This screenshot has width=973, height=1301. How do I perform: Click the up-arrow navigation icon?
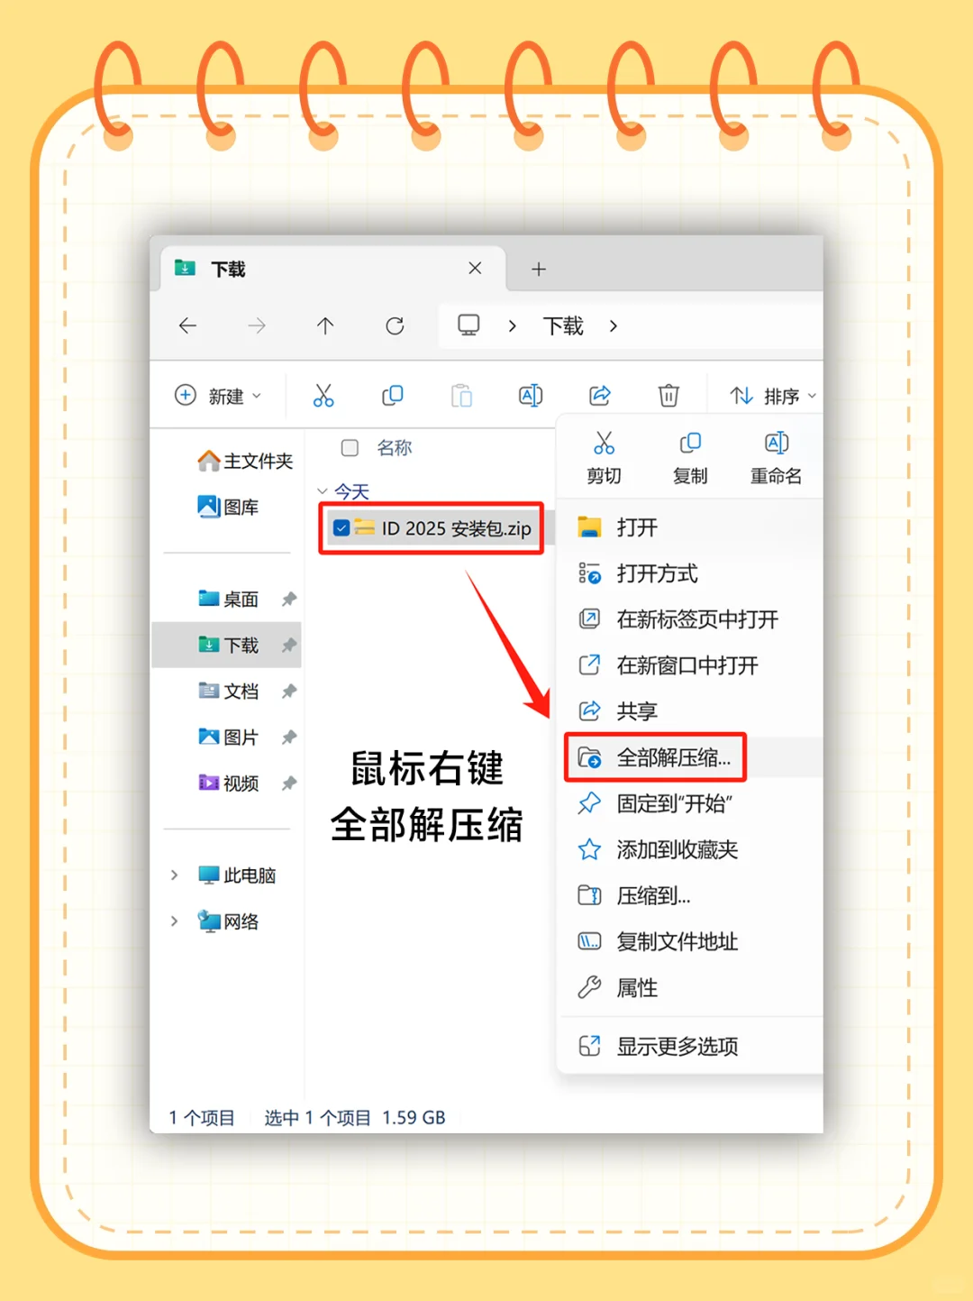point(324,326)
